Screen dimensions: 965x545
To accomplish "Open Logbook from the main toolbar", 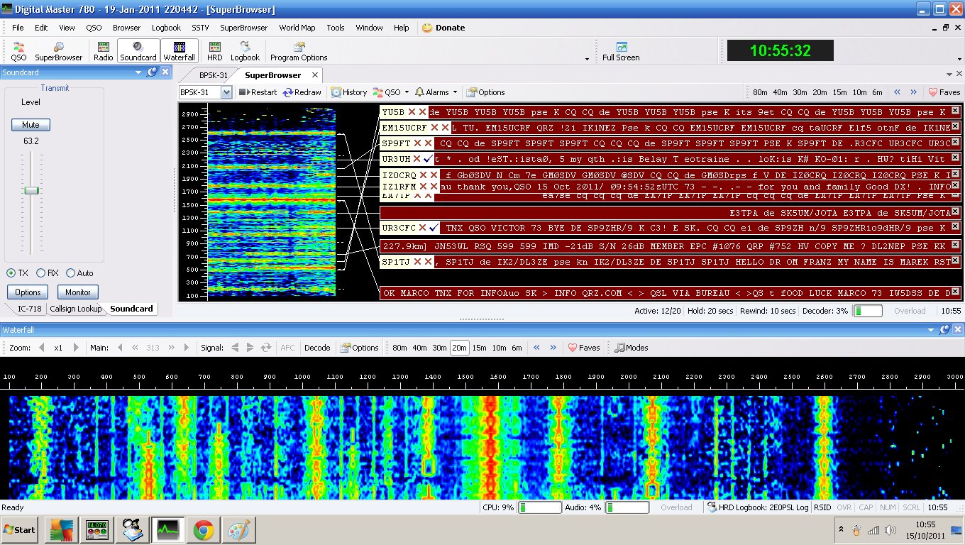I will [246, 51].
